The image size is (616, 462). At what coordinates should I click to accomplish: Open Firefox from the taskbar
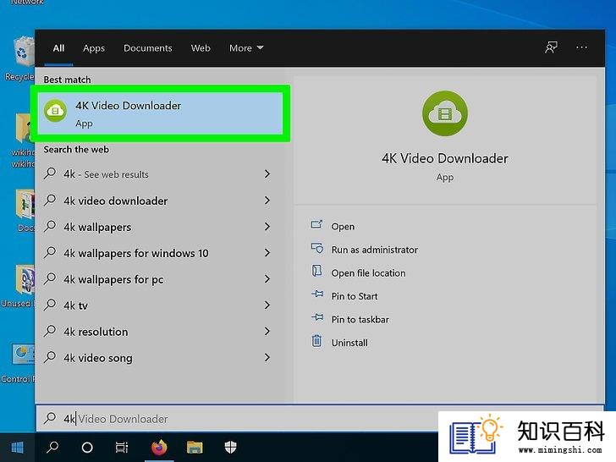(159, 448)
